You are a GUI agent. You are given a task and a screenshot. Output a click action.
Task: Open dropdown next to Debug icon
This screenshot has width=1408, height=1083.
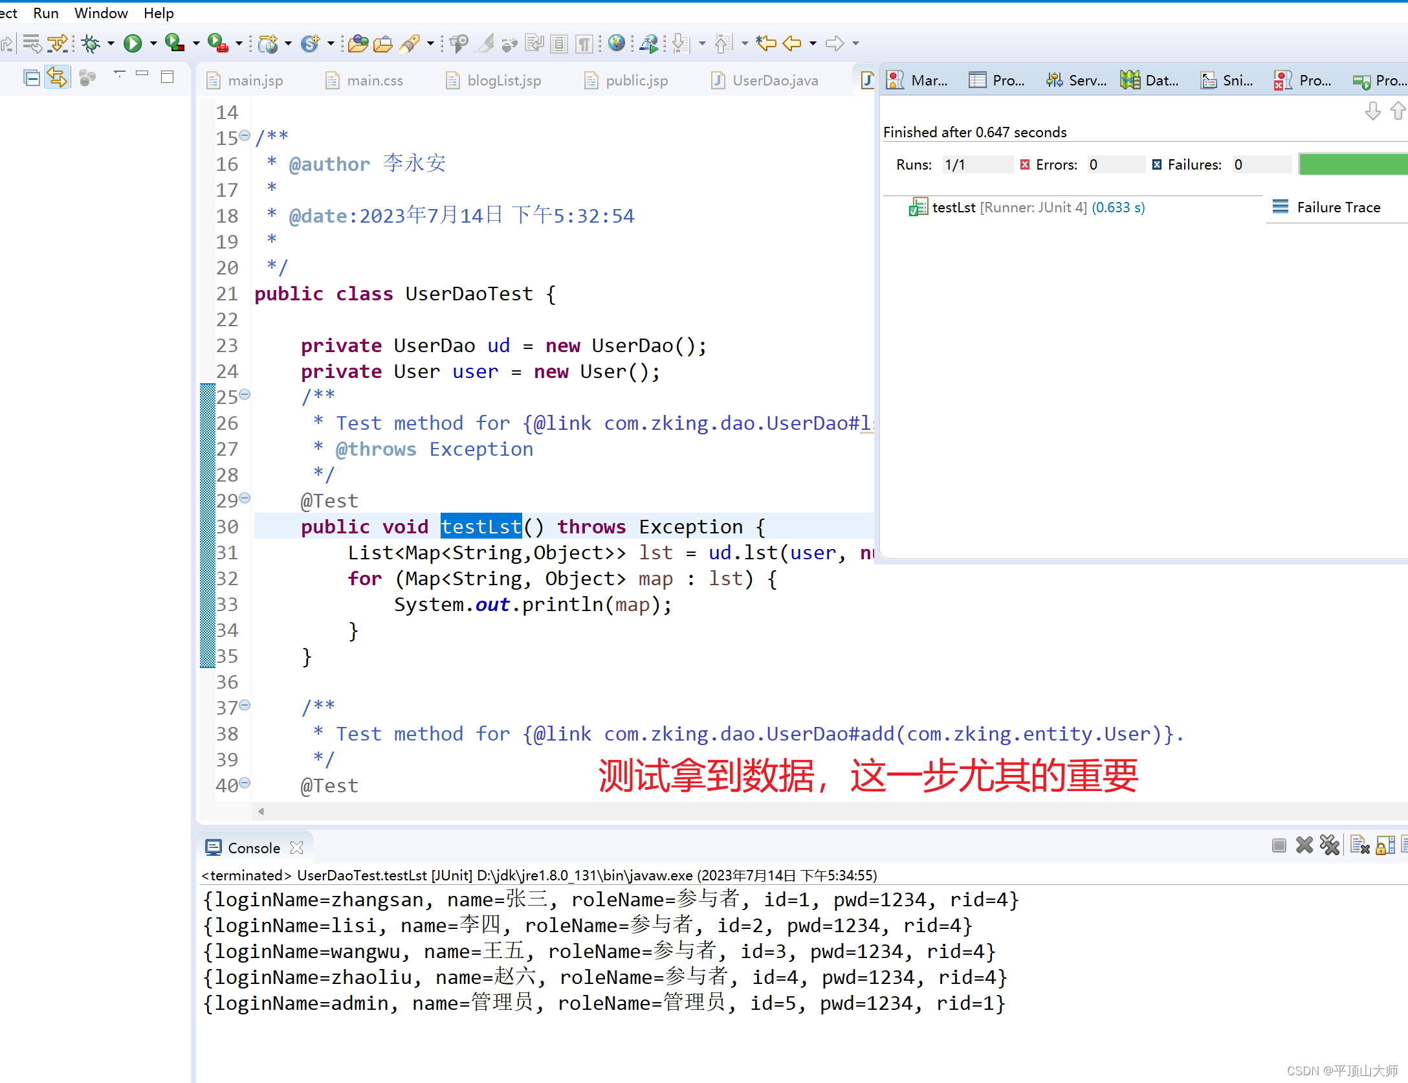(111, 44)
